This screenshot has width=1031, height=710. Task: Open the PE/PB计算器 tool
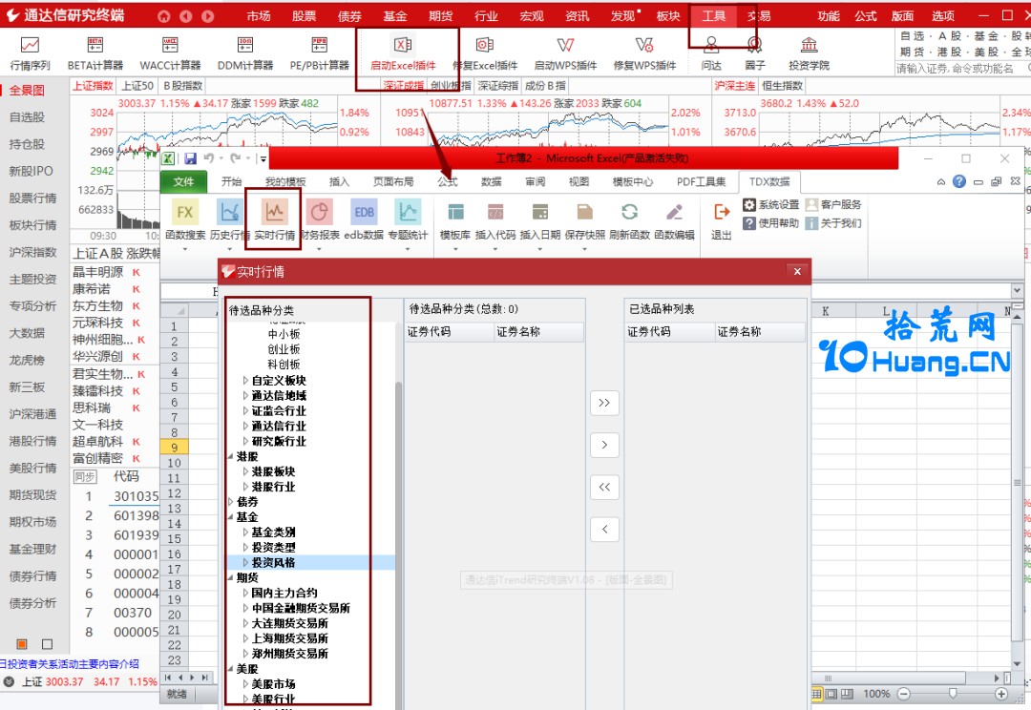[320, 52]
